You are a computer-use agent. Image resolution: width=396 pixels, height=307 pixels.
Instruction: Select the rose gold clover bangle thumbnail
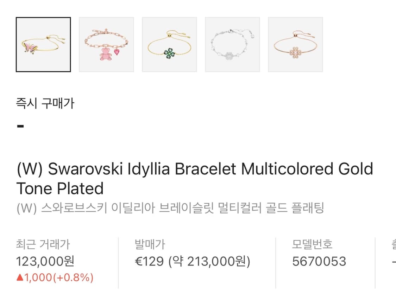295,45
